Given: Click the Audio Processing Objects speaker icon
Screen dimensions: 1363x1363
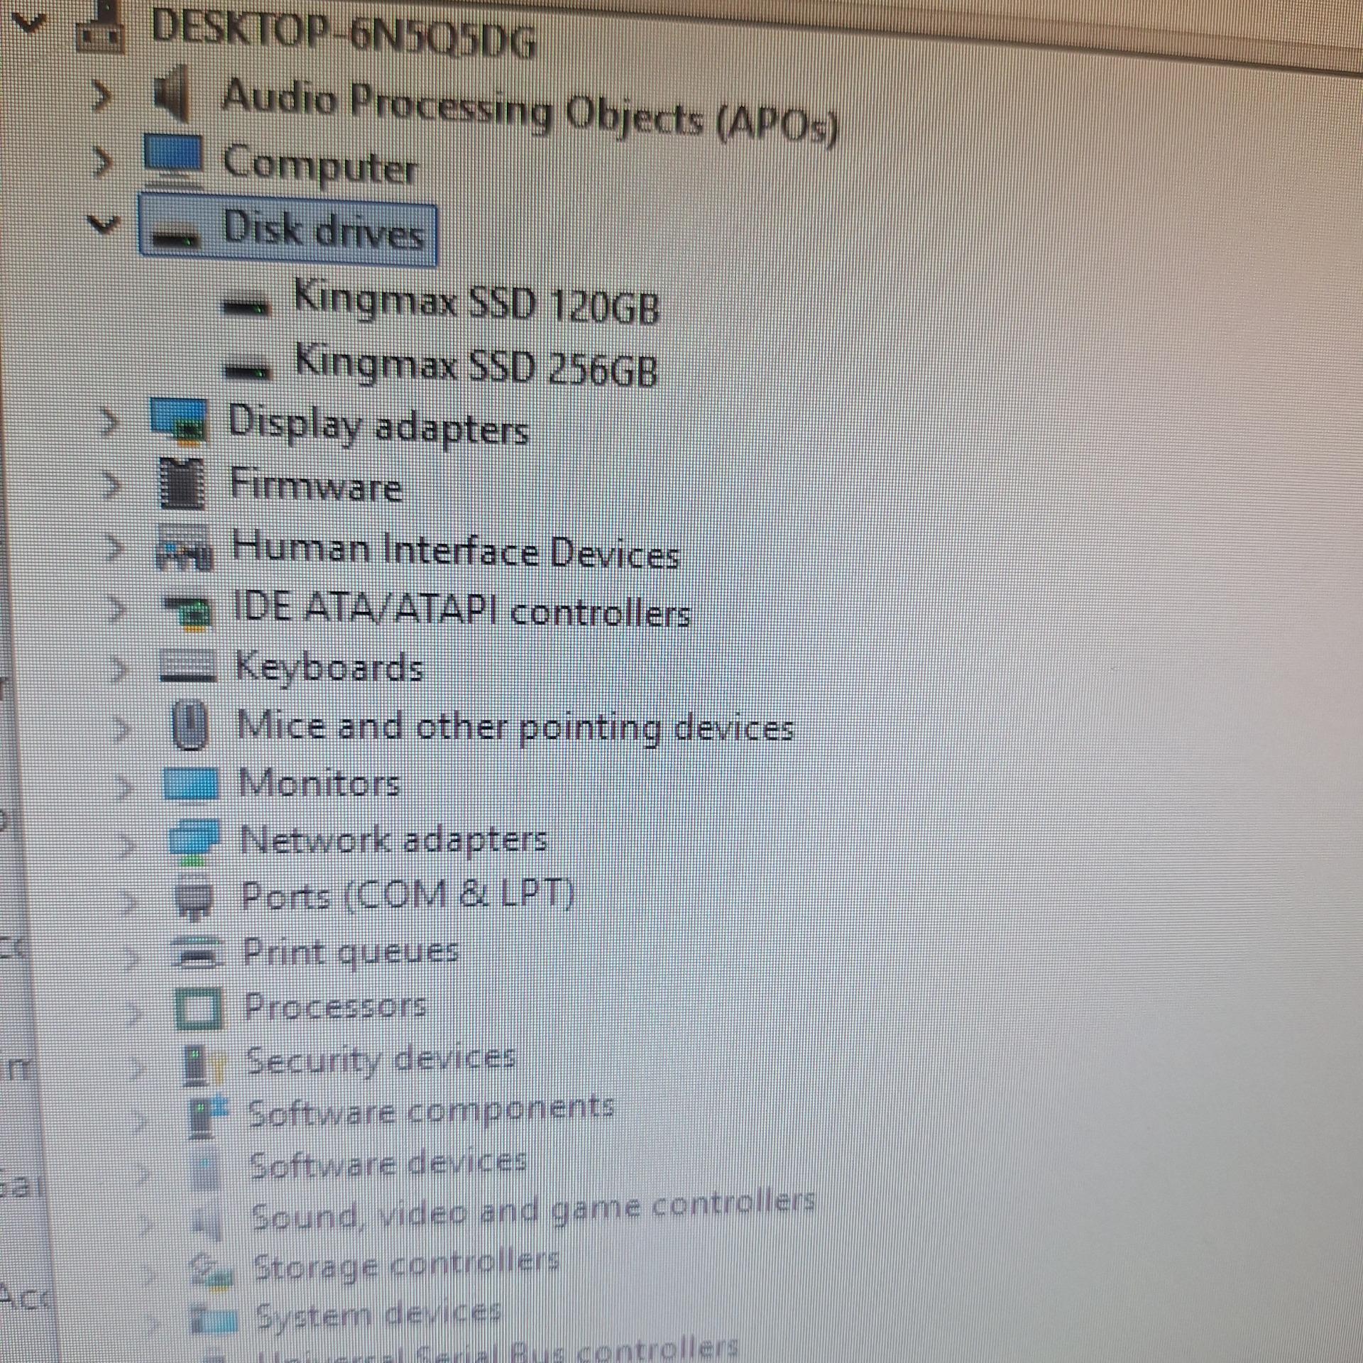Looking at the screenshot, I should [171, 94].
